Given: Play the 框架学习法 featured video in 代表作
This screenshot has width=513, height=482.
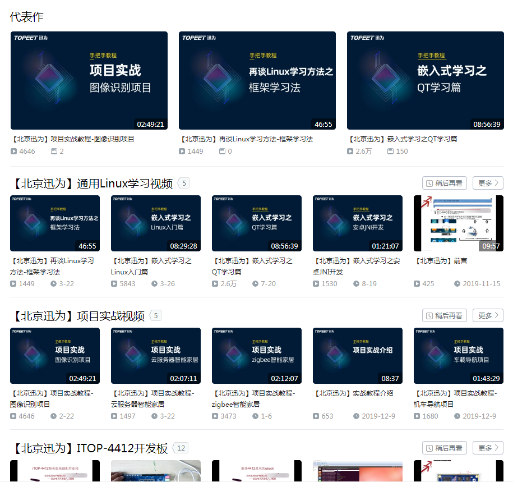Looking at the screenshot, I should [x=257, y=81].
